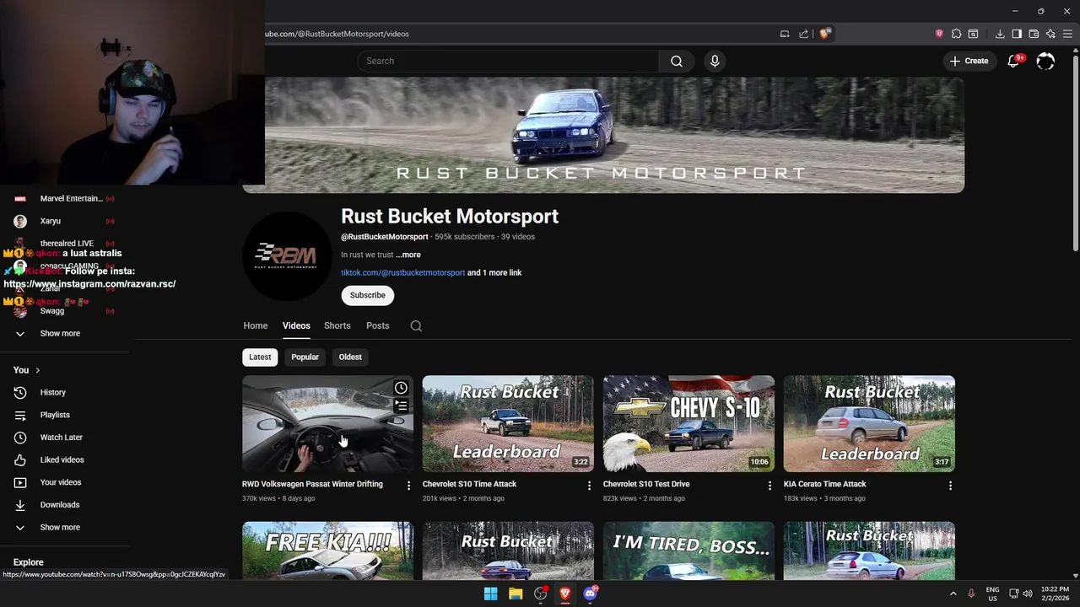Select the Videos channel tab

click(x=296, y=325)
